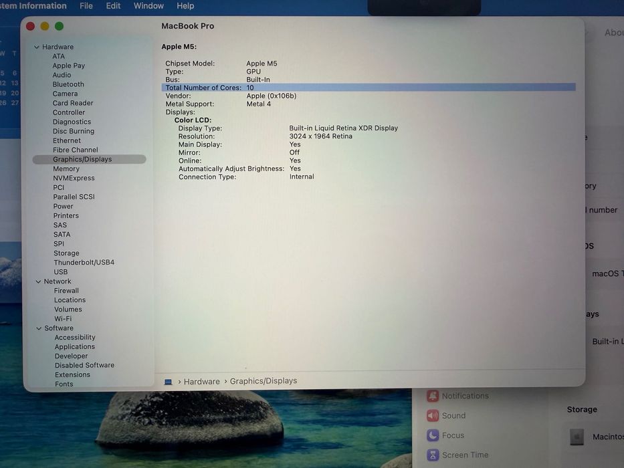This screenshot has width=624, height=468.
Task: Select Applications under Software
Action: [74, 346]
